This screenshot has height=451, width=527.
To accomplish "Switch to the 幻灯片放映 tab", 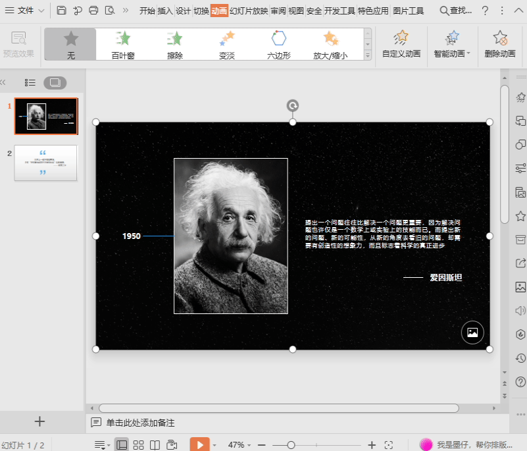I will [x=249, y=11].
